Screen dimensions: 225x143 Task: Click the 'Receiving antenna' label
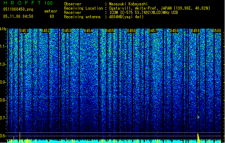click(x=82, y=17)
